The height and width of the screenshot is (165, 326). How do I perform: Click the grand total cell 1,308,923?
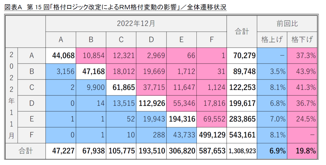coord(242,151)
